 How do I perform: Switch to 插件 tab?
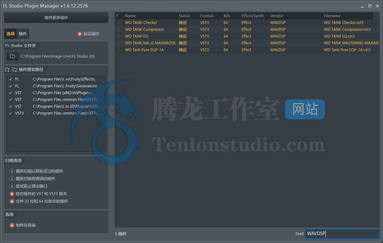pyautogui.click(x=23, y=34)
